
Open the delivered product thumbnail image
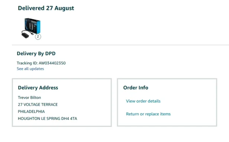[x=31, y=28]
